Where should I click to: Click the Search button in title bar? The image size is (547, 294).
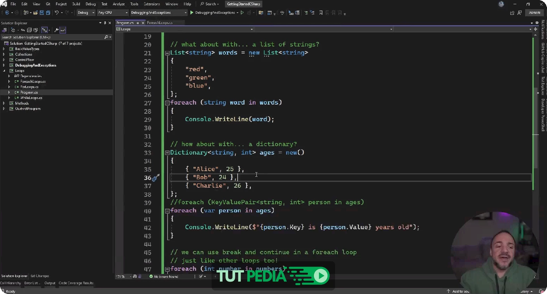(209, 4)
